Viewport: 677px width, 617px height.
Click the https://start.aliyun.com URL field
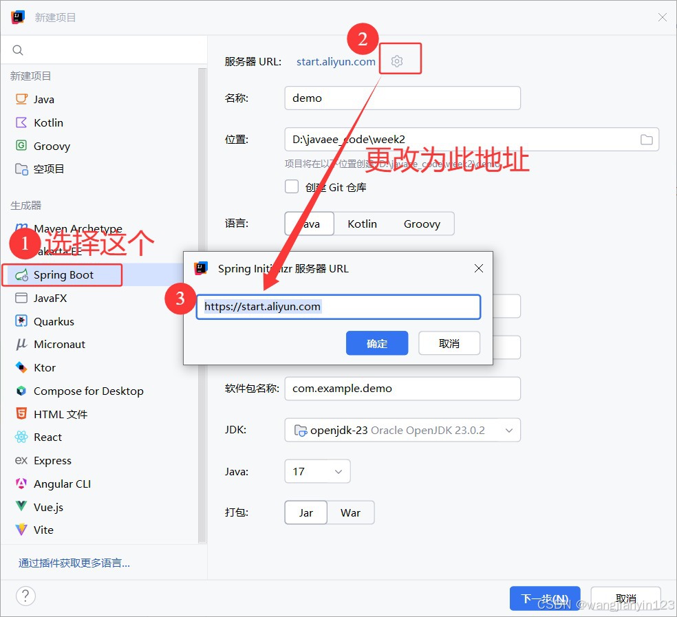pyautogui.click(x=338, y=307)
